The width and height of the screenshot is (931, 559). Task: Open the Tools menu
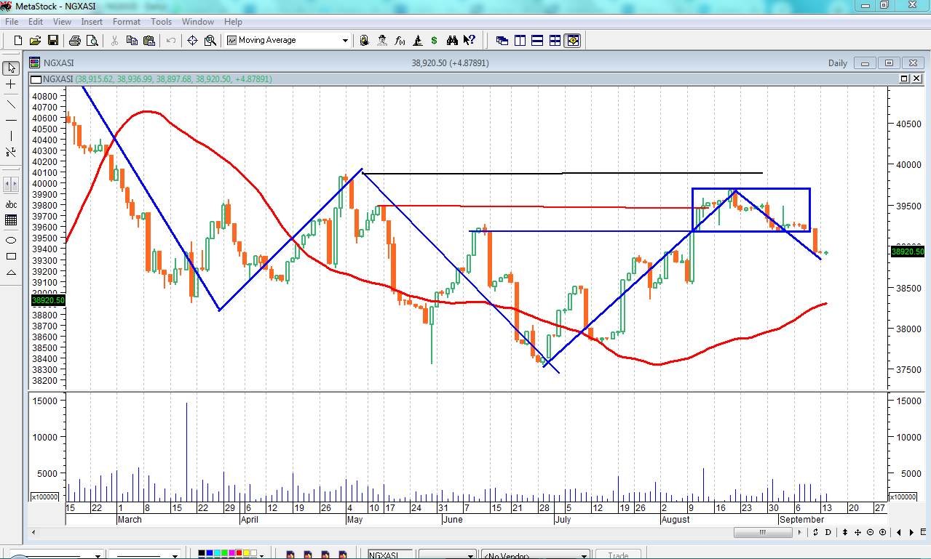161,22
